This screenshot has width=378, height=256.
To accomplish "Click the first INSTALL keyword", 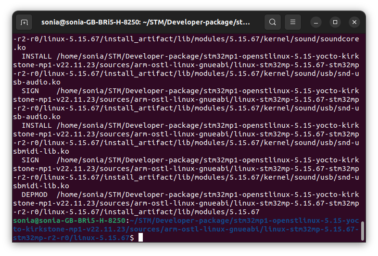I will tap(37, 56).
